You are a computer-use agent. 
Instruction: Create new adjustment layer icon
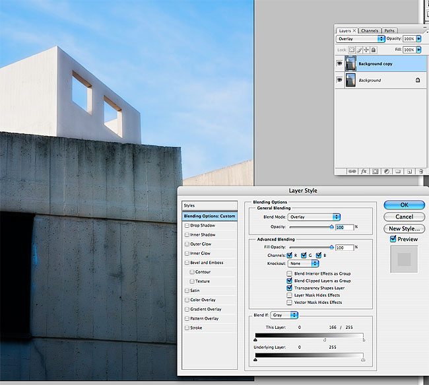(386, 171)
